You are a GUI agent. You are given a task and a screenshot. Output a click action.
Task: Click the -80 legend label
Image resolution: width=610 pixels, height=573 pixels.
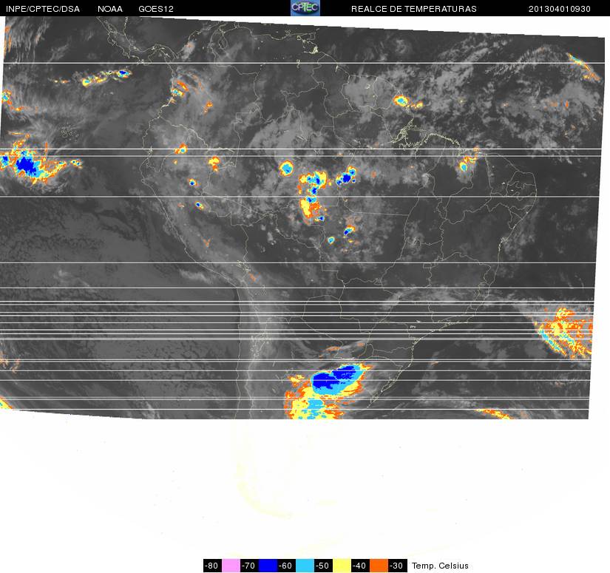[x=212, y=566]
